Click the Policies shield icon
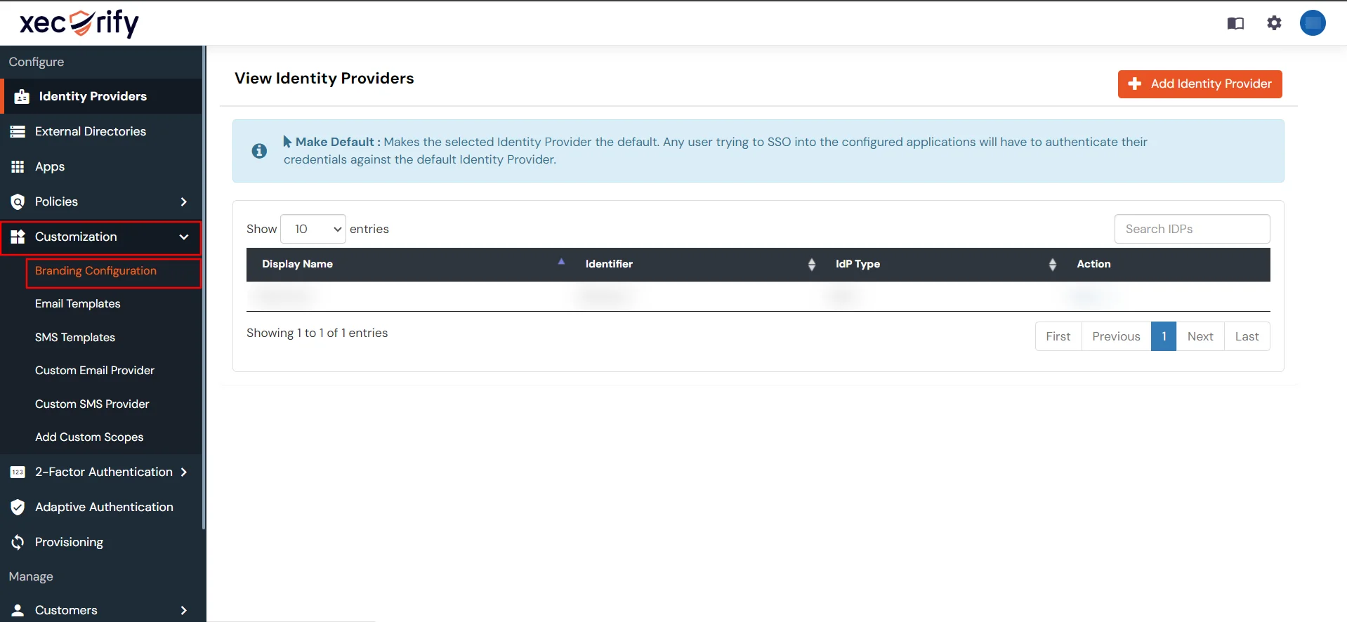Screen dimensions: 1347x622 pos(18,202)
